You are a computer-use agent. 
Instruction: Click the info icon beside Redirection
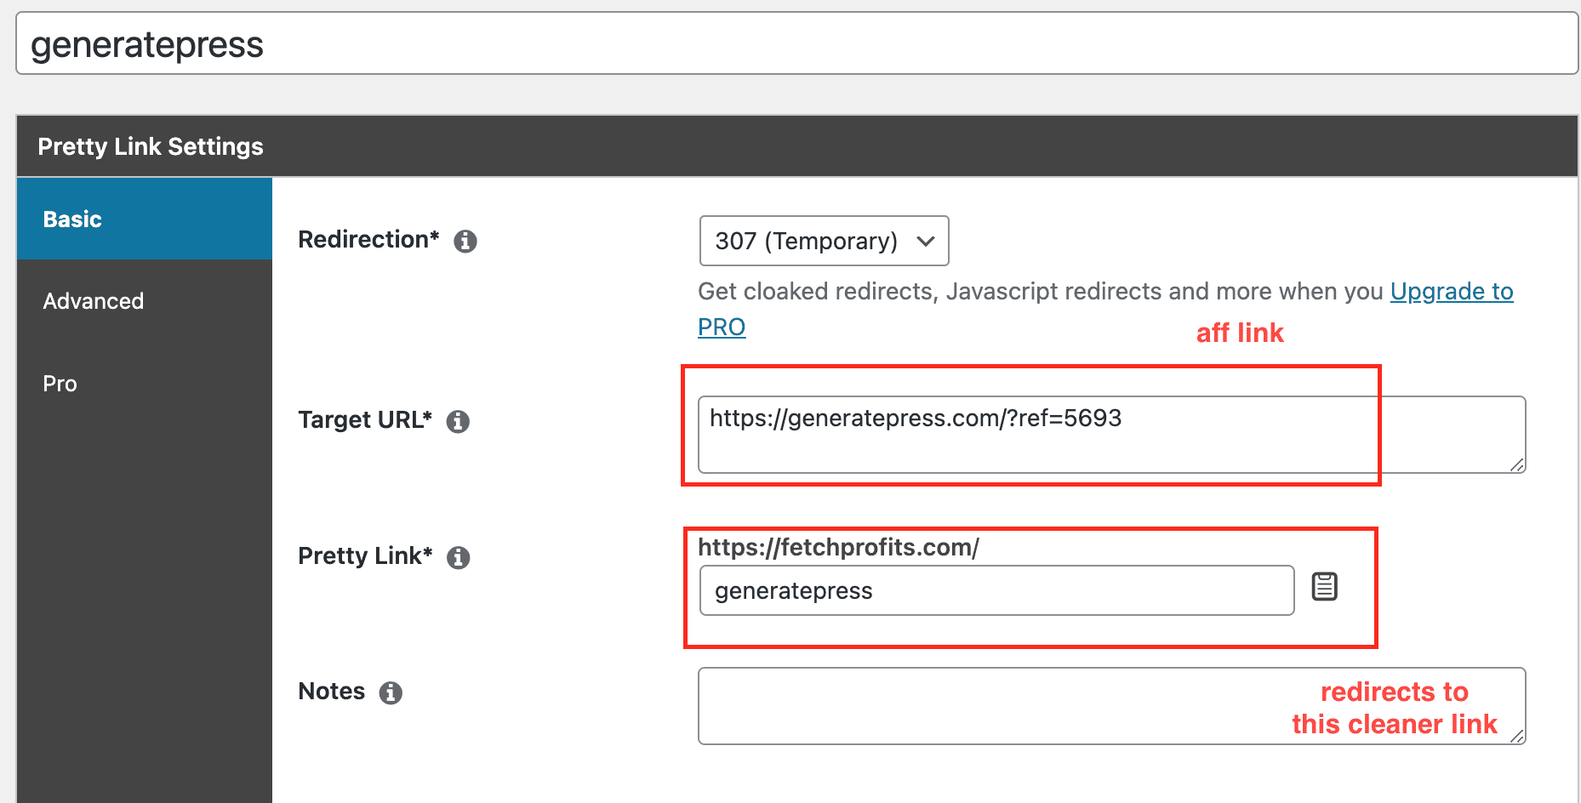(465, 242)
